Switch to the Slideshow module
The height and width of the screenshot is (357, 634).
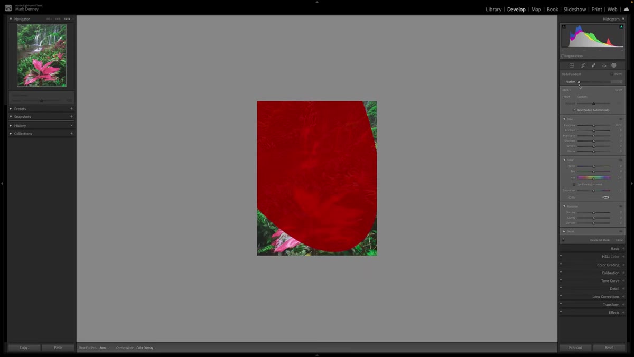coord(575,10)
